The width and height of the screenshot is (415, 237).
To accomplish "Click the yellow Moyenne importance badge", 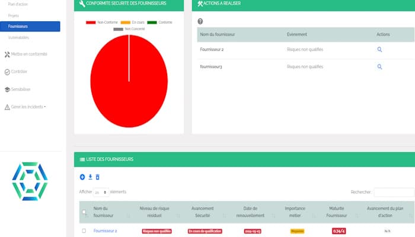I will 297,231.
